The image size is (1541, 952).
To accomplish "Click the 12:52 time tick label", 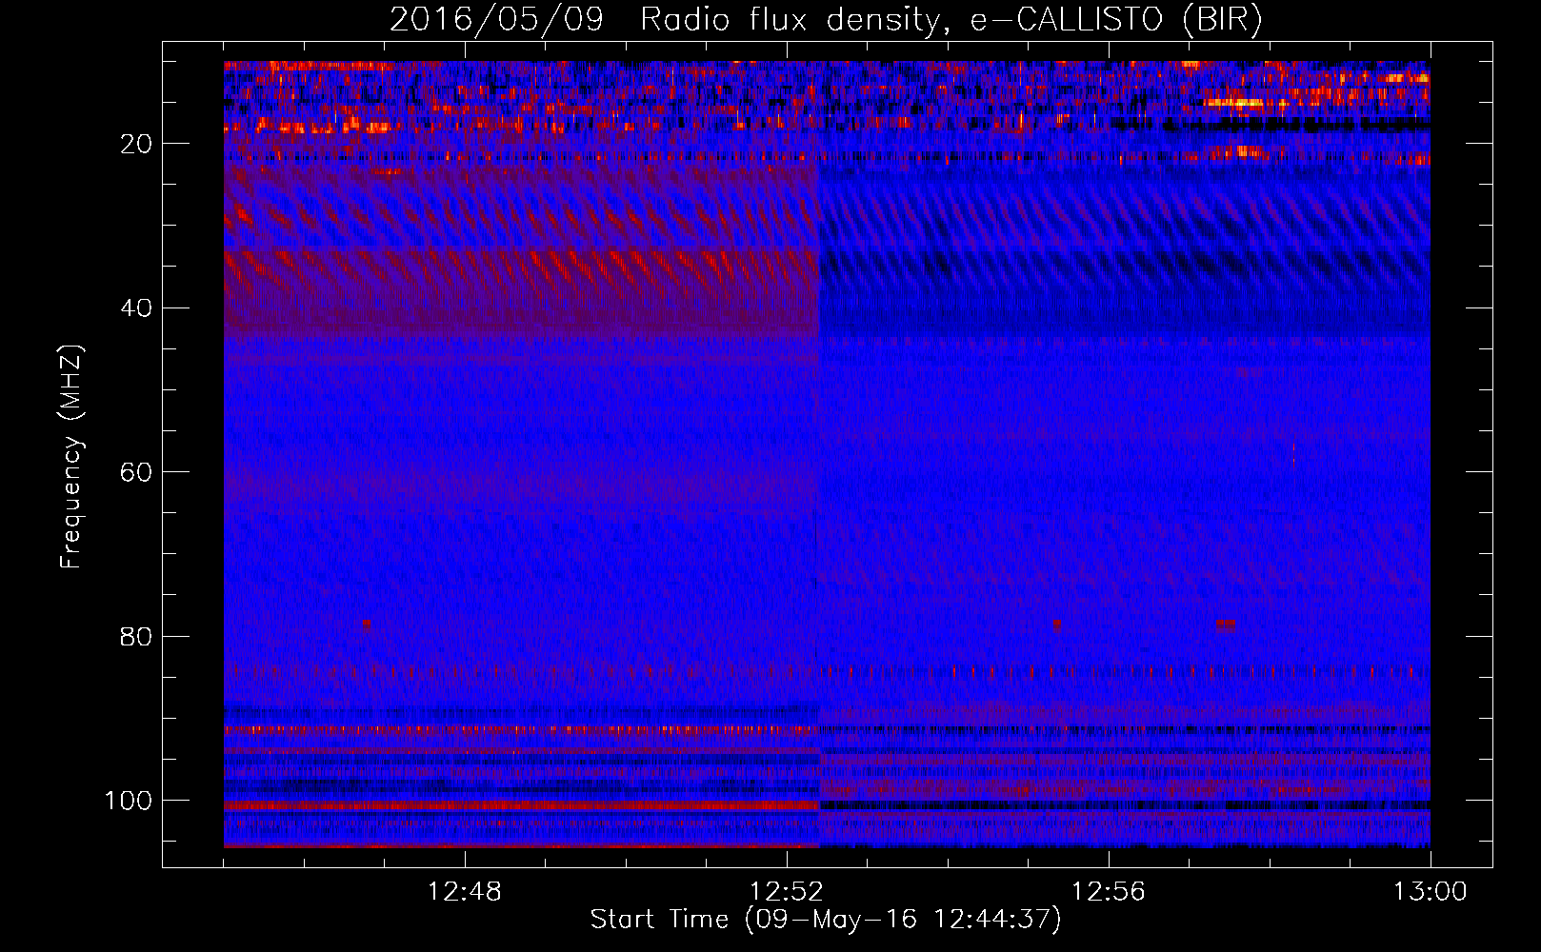I will point(787,892).
